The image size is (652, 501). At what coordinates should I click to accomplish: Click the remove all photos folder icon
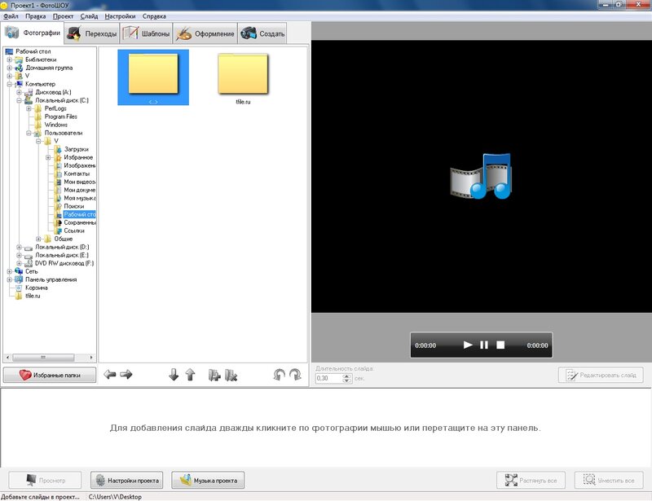(x=231, y=375)
